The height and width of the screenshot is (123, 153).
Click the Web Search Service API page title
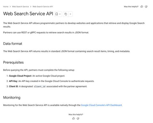28,14
